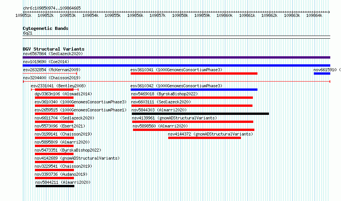
Task: Select the esv2331041 red bar with whiskers
Action: (x=55, y=90)
